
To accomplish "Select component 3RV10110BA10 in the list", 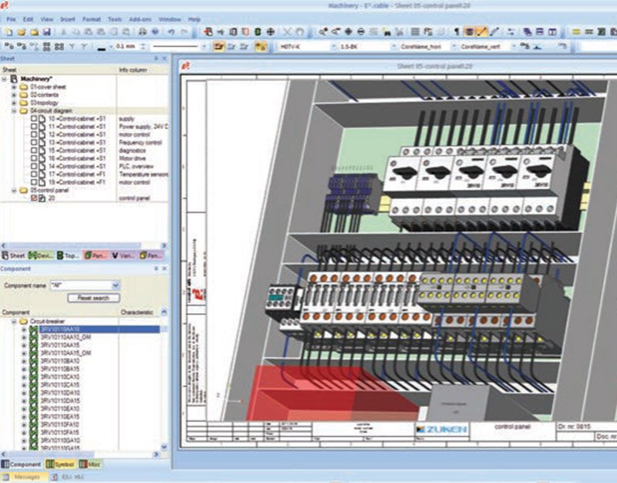I will point(60,360).
